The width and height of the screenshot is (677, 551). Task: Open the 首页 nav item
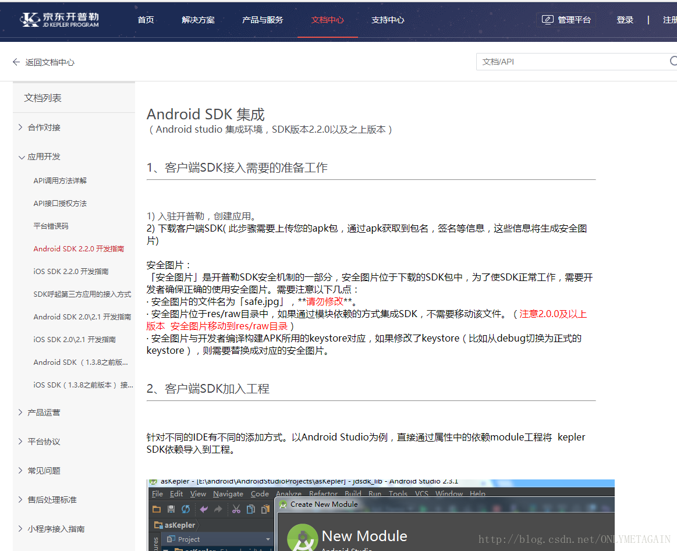(x=146, y=20)
